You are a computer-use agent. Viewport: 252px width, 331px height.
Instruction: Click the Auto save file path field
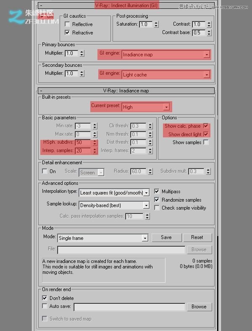tap(129, 307)
